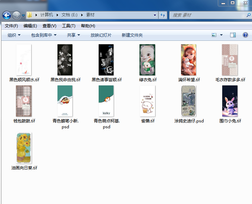Click the file name 青色蜡笔小新.psd

coord(65,124)
